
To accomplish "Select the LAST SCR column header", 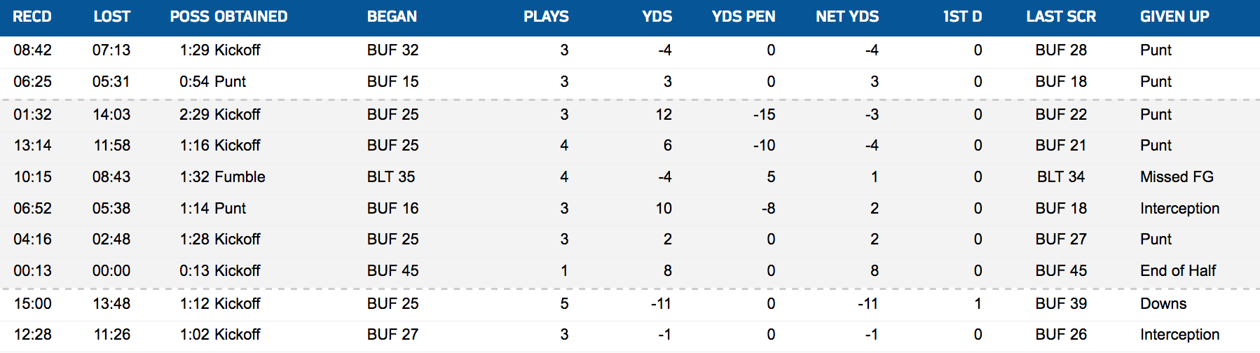I will click(1061, 17).
